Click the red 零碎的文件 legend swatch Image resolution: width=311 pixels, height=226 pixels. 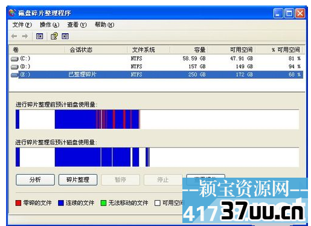coord(18,203)
